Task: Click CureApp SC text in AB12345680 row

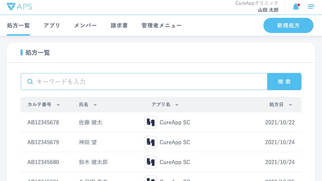Action: click(175, 162)
